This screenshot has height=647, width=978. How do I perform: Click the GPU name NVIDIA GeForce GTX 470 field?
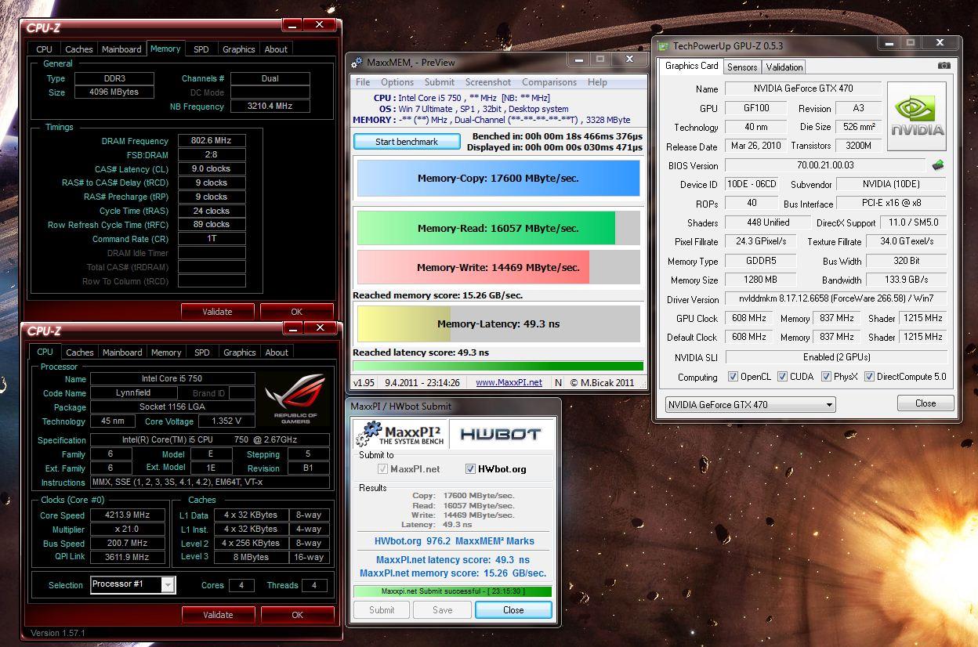pyautogui.click(x=803, y=89)
